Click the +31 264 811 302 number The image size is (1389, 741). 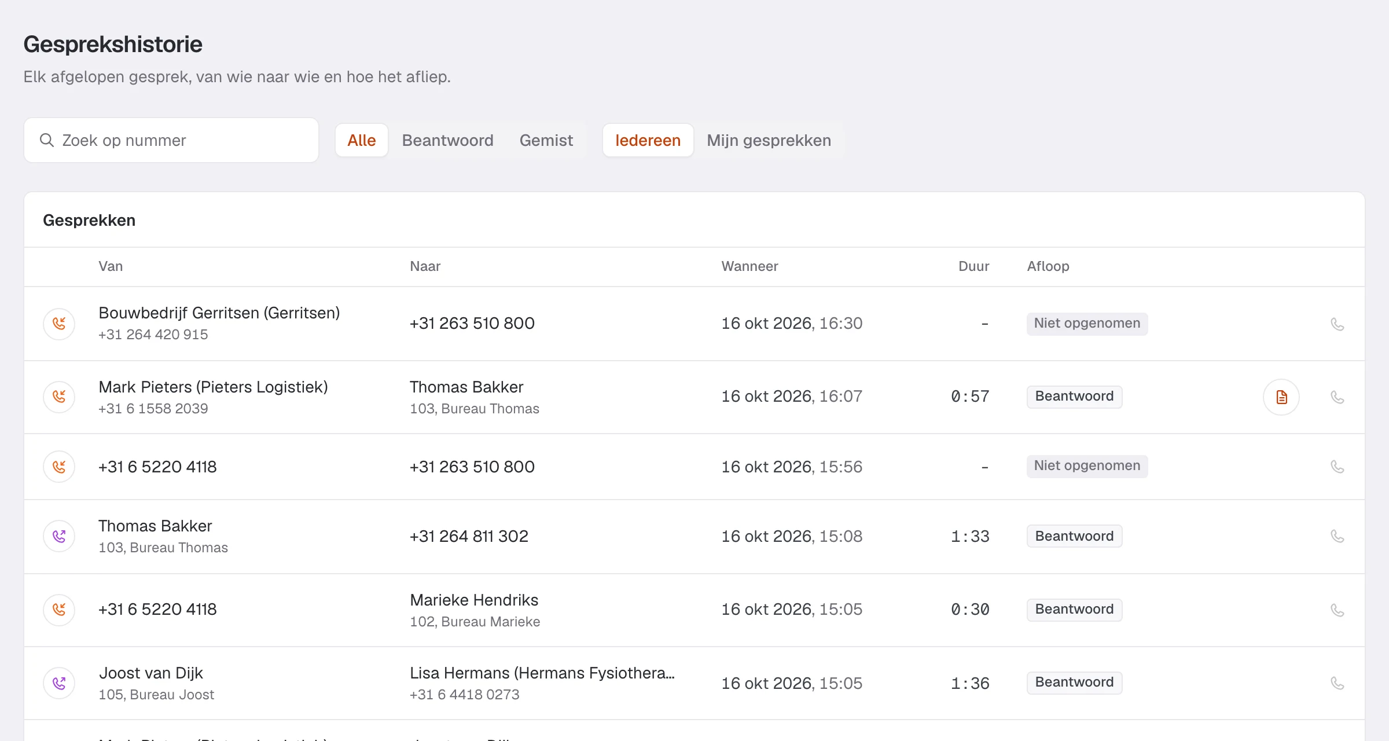coord(469,536)
